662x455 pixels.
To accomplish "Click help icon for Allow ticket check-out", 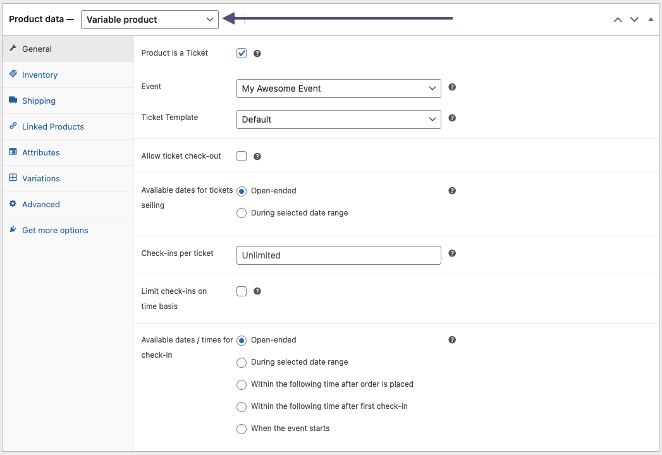I will [x=257, y=157].
